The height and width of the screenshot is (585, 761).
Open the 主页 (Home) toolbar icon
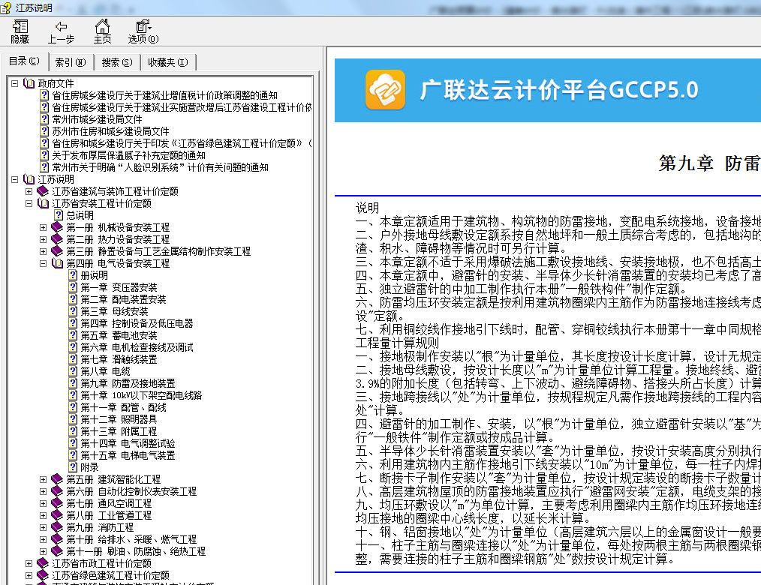(102, 31)
